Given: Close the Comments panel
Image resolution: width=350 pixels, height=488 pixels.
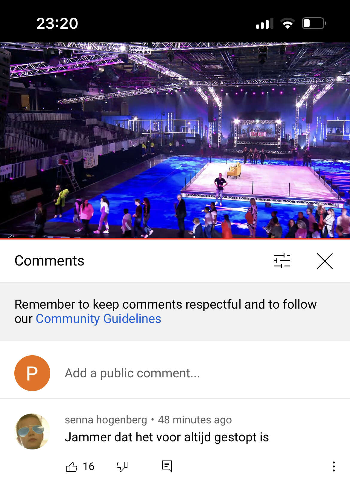Looking at the screenshot, I should tap(325, 261).
